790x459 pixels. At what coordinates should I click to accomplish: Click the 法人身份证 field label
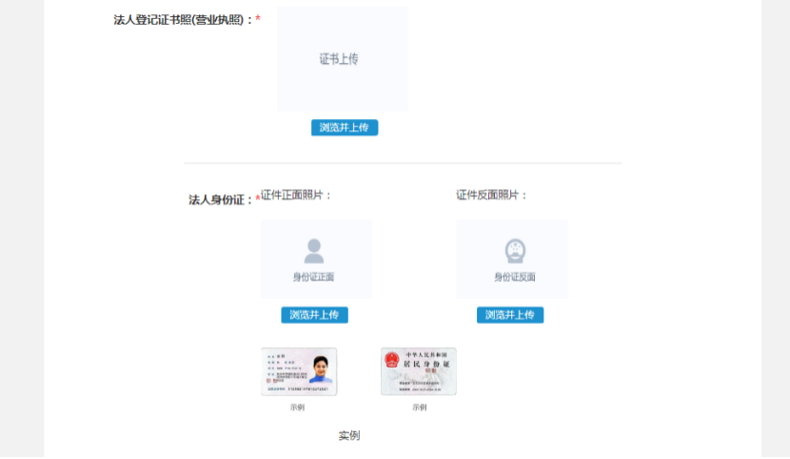coord(221,200)
